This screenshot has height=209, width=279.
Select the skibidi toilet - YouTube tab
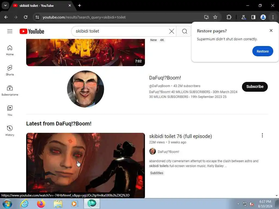click(42, 5)
